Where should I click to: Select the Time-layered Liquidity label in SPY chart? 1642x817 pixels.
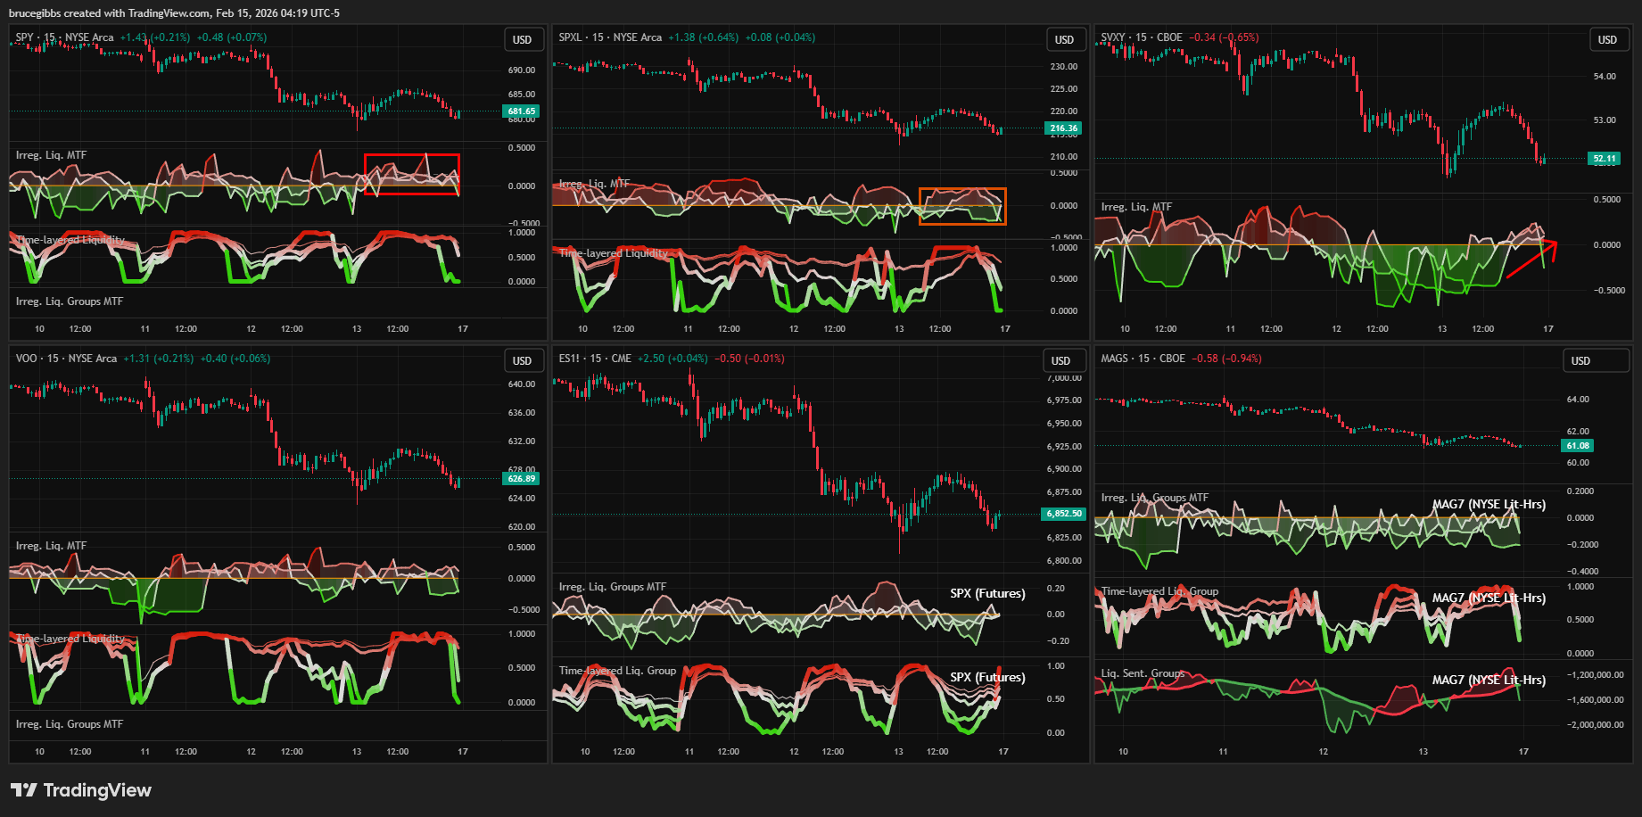[70, 240]
